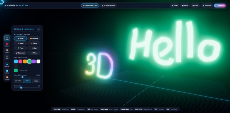This screenshot has height=113, width=230.
Task: Redo the last stroke
Action: [x=185, y=6]
